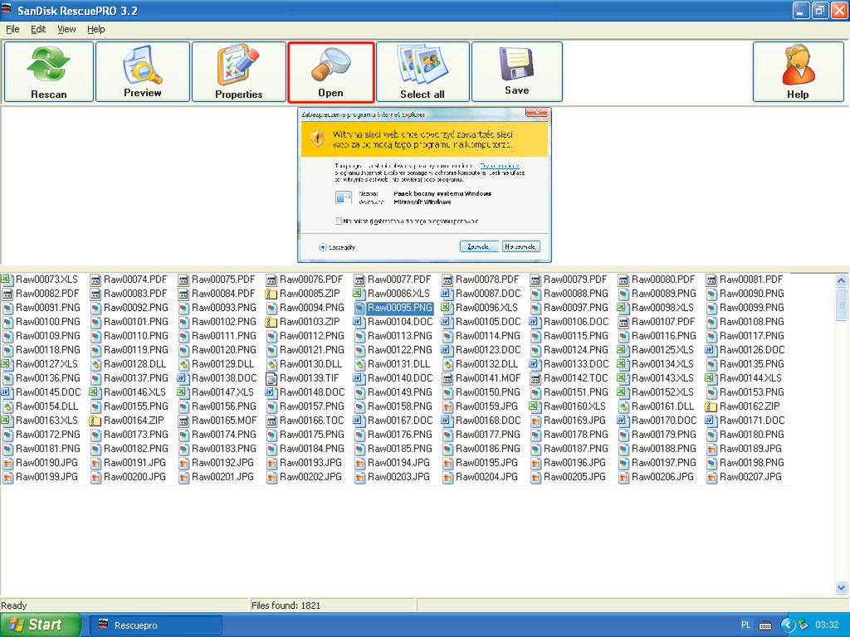Select file Raw00086.XLS
The width and height of the screenshot is (850, 637).
click(x=398, y=294)
